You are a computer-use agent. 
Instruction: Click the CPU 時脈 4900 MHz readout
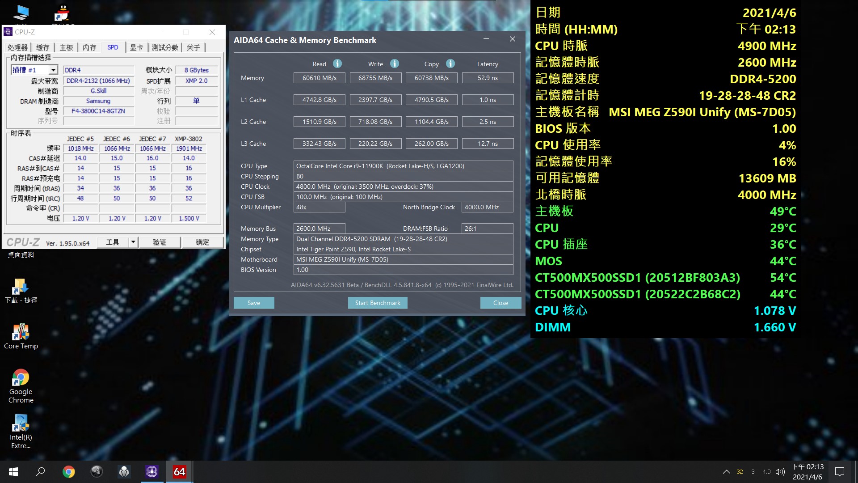pyautogui.click(x=665, y=46)
